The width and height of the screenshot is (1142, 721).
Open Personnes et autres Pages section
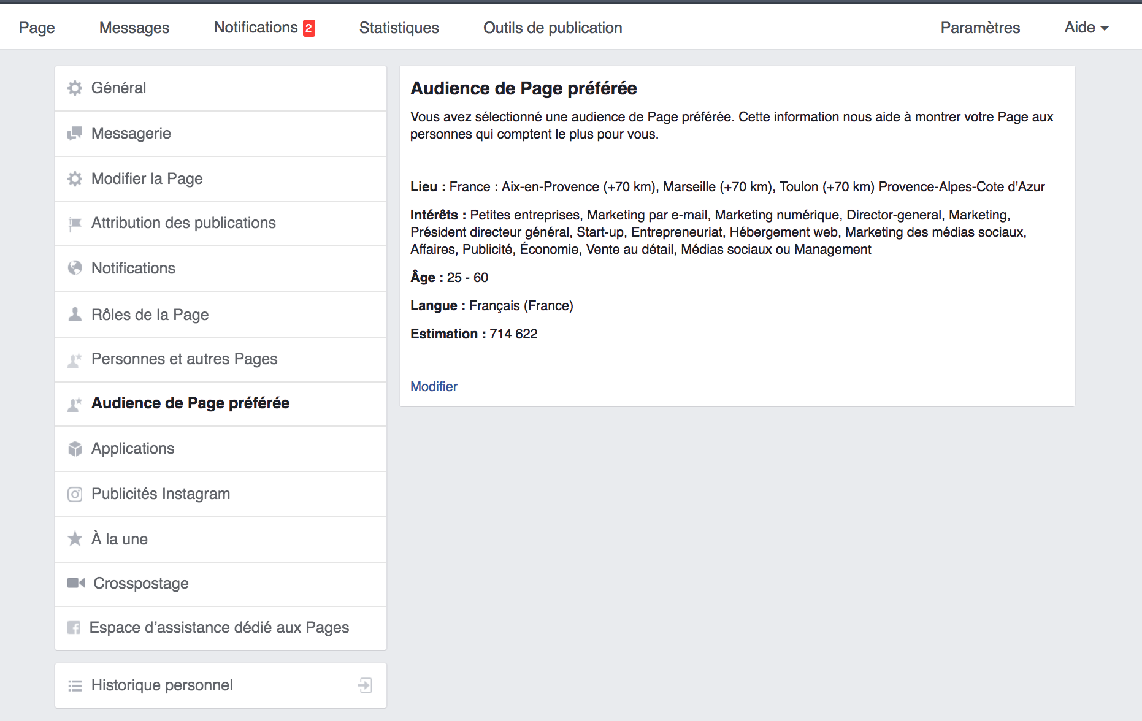[221, 360]
